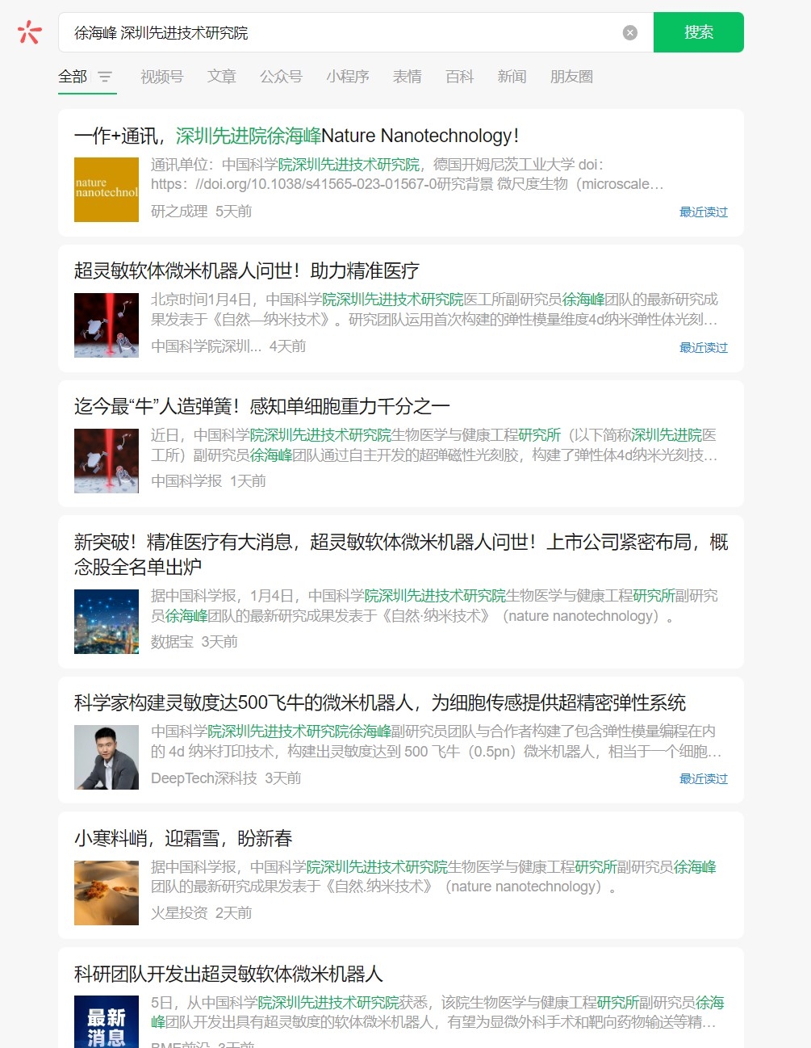The image size is (811, 1048).
Task: Click snippet starting 5日，从中国科学院
Action: 437,1012
